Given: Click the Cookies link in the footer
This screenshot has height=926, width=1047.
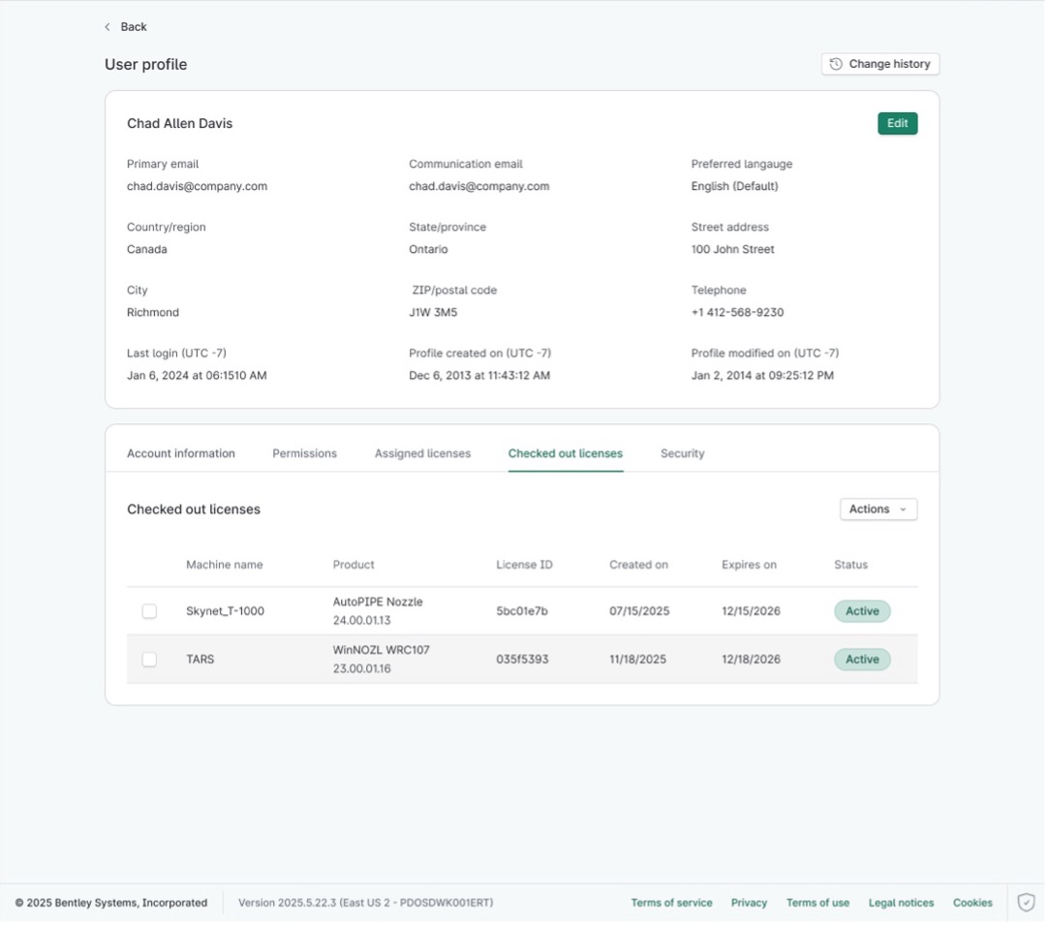Looking at the screenshot, I should pyautogui.click(x=972, y=902).
